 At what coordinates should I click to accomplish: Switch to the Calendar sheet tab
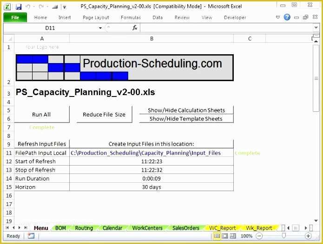click(x=112, y=228)
